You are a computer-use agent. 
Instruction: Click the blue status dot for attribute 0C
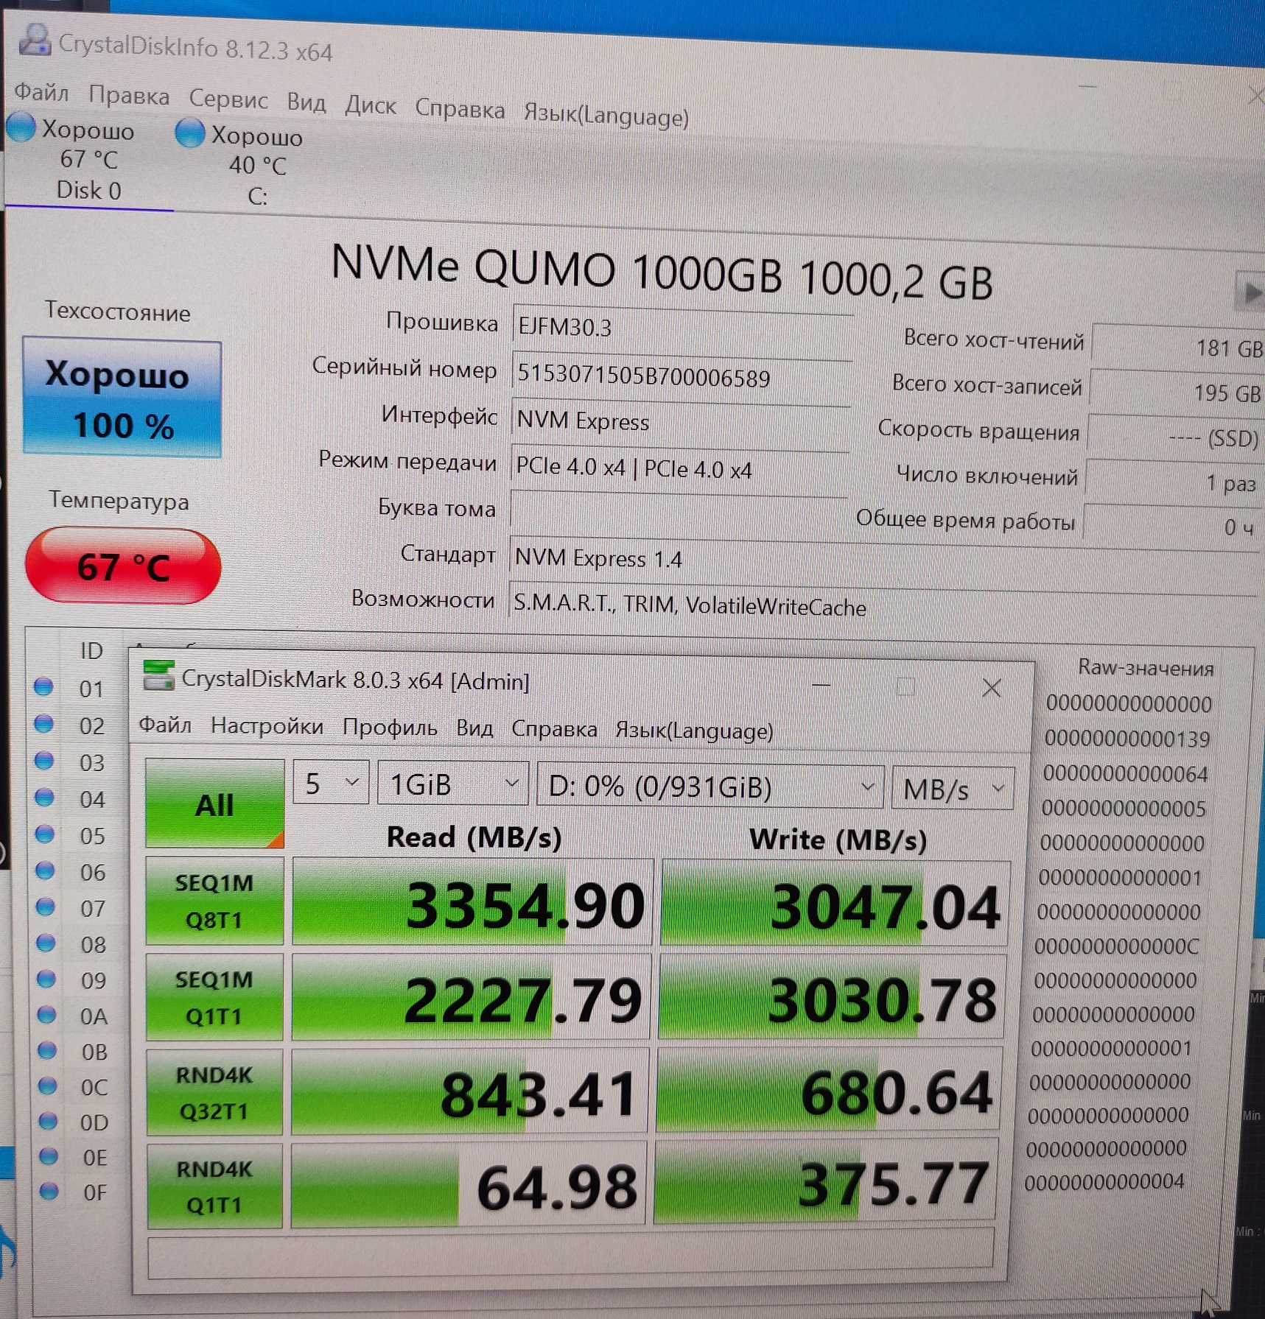click(47, 1085)
